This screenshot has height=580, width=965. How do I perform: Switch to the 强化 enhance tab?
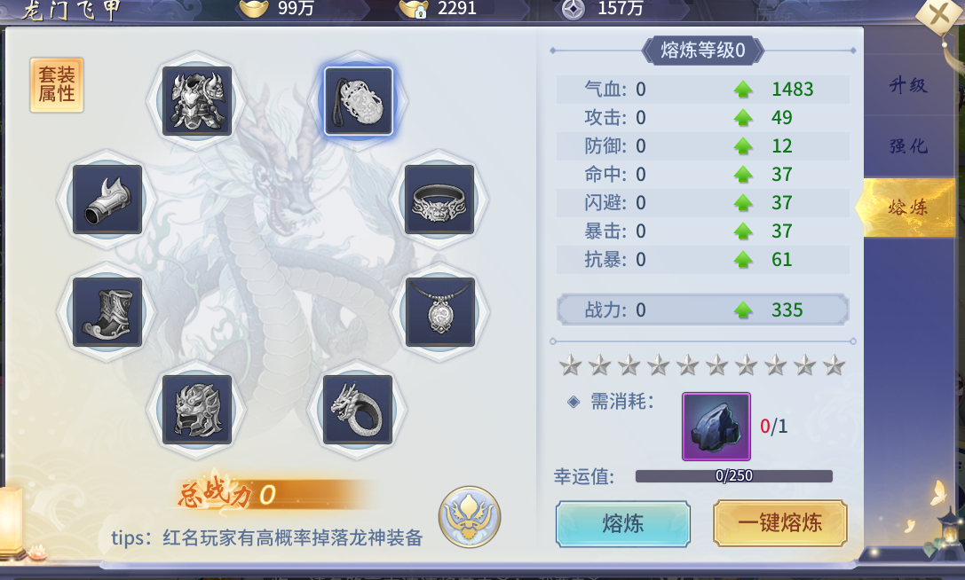[908, 145]
